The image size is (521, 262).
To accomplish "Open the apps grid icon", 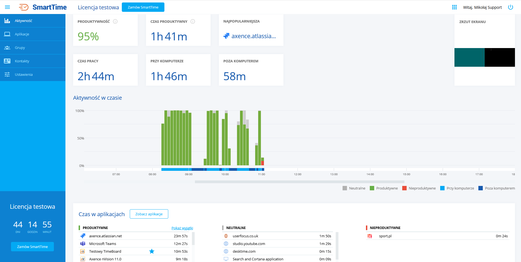I will click(x=454, y=7).
